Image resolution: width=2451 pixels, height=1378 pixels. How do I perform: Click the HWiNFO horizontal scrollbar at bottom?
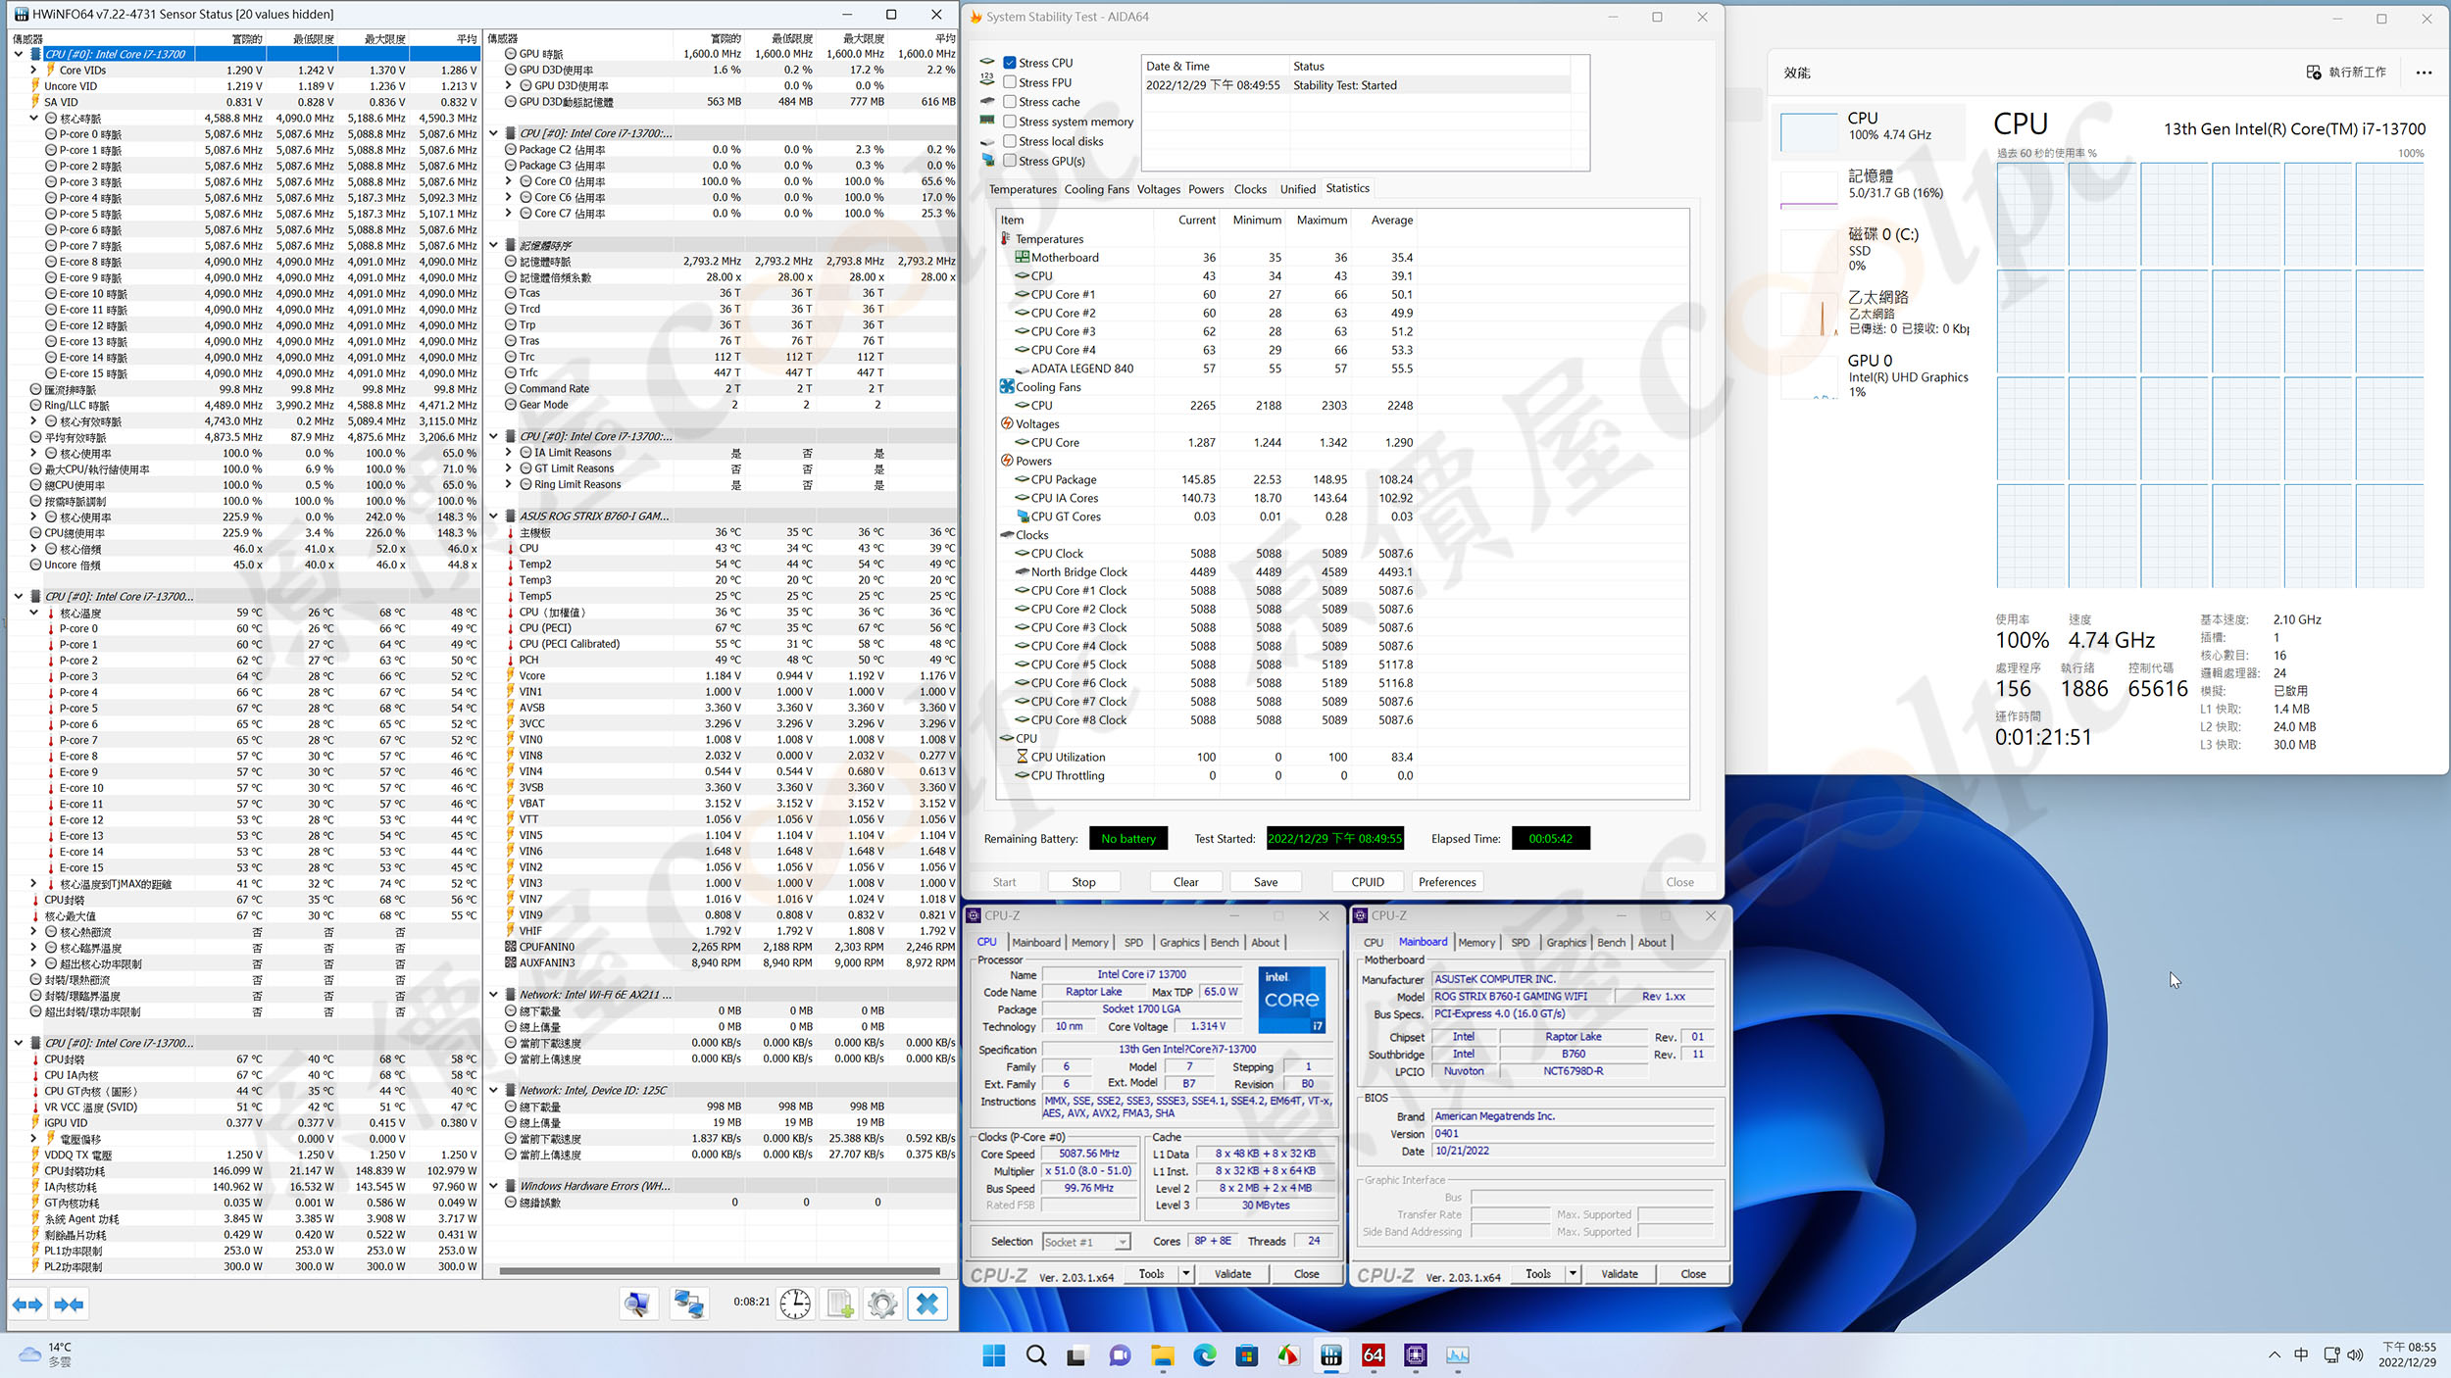click(720, 1271)
